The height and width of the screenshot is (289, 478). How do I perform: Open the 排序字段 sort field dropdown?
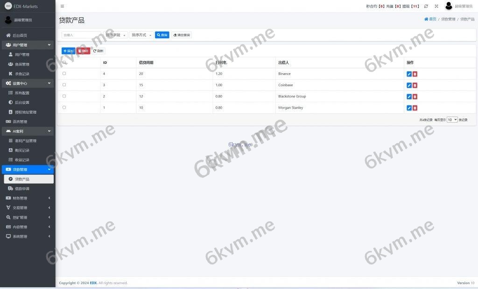(115, 35)
